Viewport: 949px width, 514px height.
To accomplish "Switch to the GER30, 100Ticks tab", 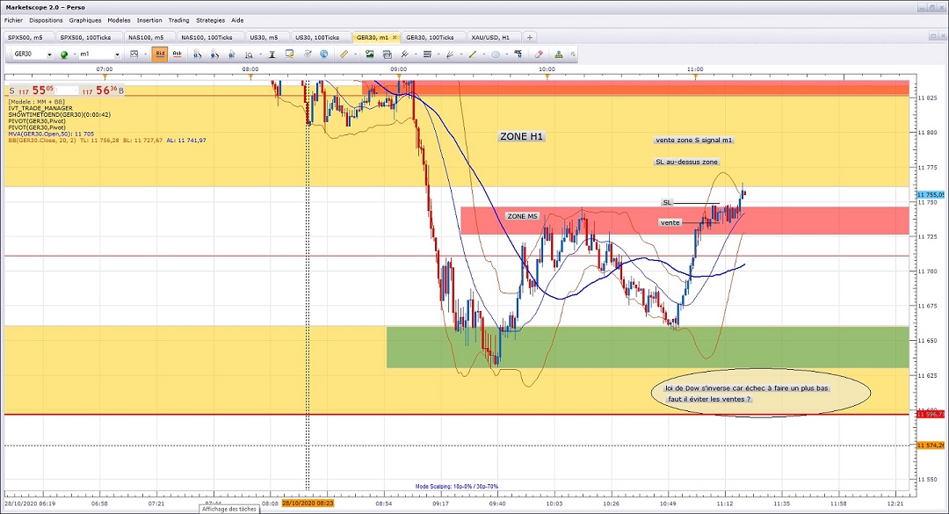I will [432, 38].
